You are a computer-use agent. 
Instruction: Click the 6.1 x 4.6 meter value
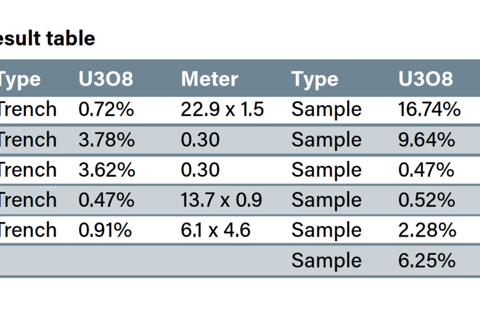coord(216,230)
